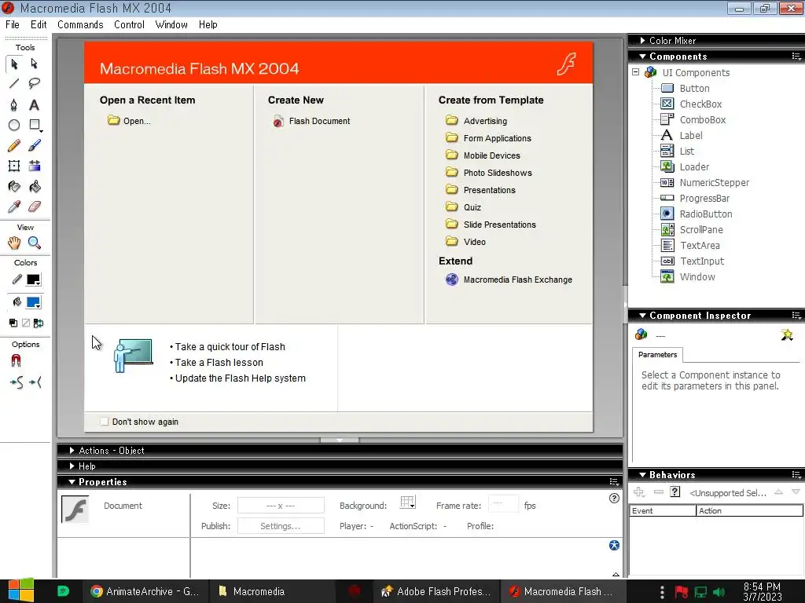Select the Lasso tool
Screen dimensions: 805x603
click(35, 83)
